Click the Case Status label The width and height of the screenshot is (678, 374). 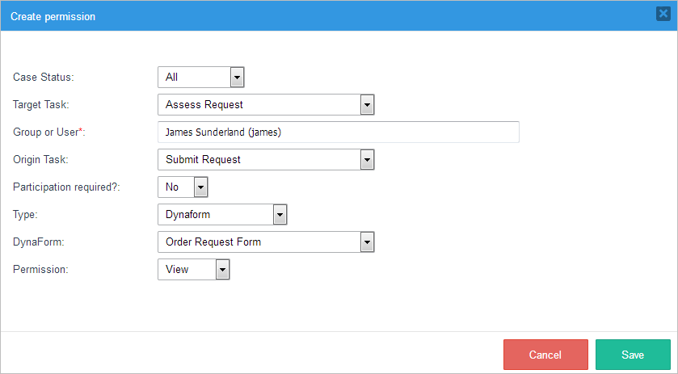pyautogui.click(x=44, y=78)
